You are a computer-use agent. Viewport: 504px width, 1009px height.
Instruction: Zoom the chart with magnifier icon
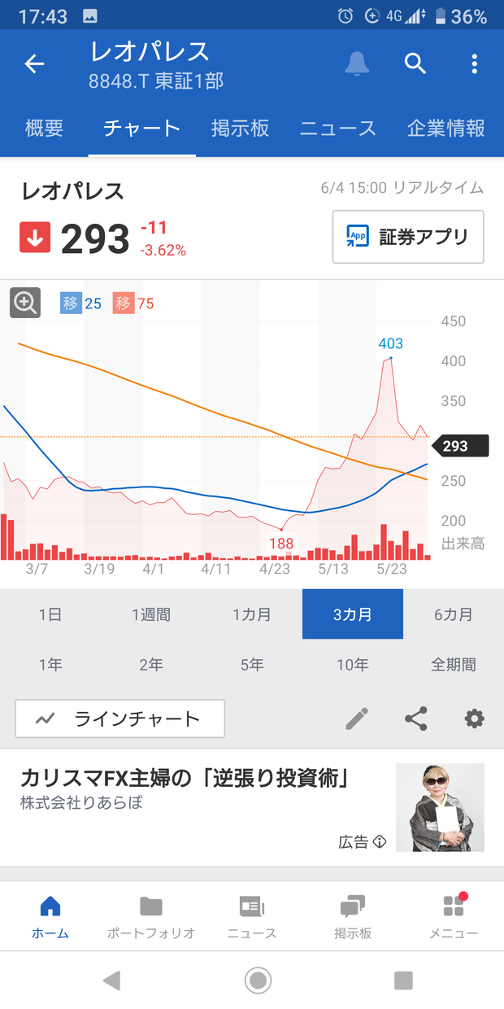coord(25,304)
